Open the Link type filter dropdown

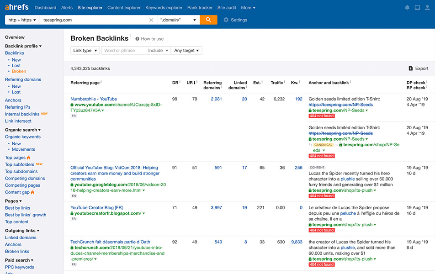click(x=85, y=50)
